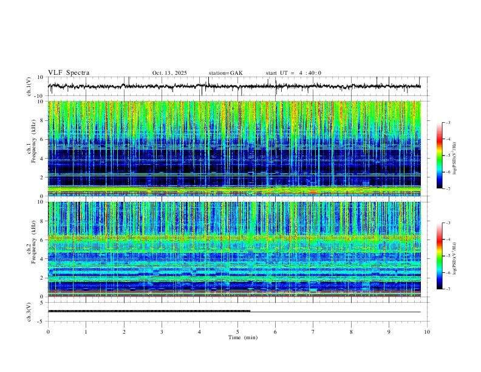
Task: Click inside the ch.2 frequency spectrogram panel
Action: click(x=234, y=249)
